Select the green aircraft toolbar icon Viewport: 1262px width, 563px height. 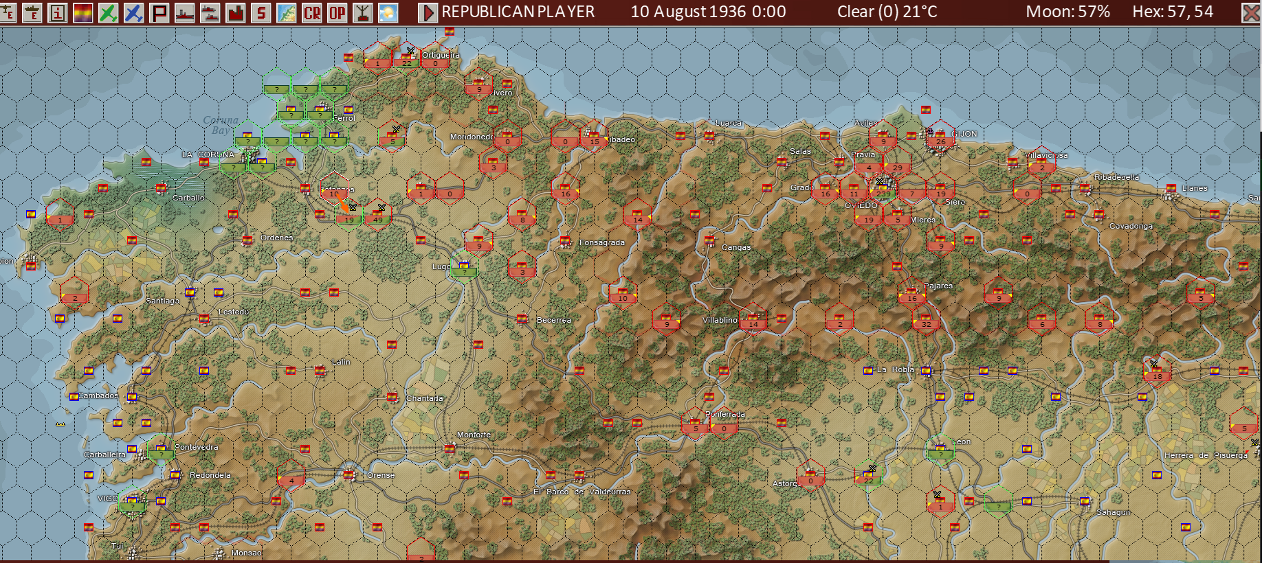(109, 12)
